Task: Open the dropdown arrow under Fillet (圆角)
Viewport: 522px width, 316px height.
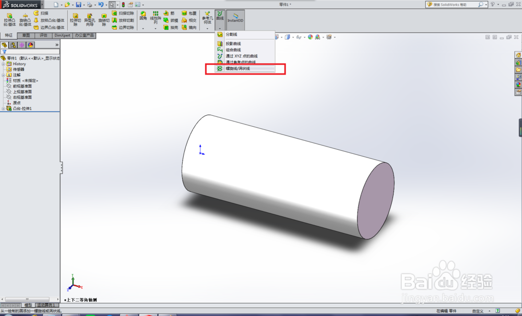Action: [x=143, y=29]
